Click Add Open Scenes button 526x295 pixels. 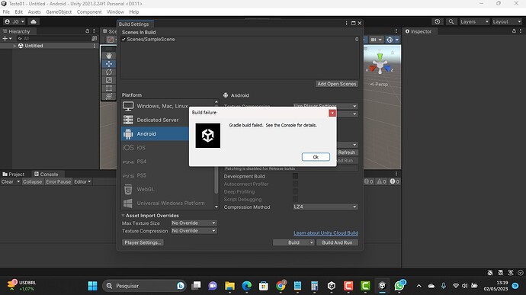[337, 84]
